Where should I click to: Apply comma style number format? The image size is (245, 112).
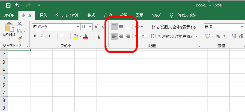[224, 36]
